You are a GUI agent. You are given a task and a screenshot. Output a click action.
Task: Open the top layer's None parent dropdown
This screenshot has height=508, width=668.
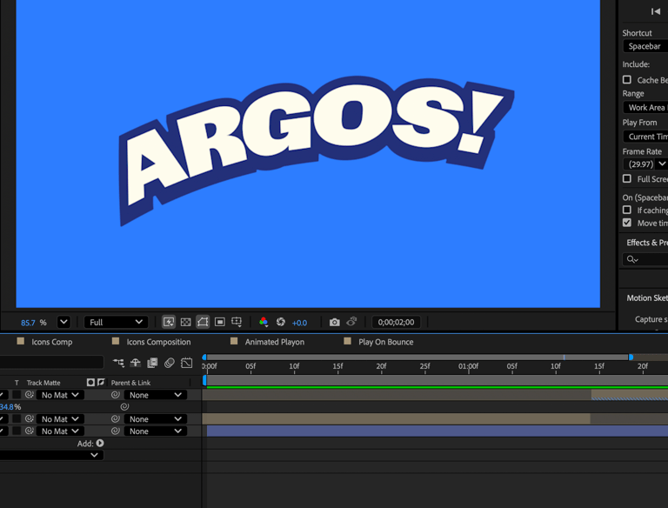pyautogui.click(x=156, y=395)
